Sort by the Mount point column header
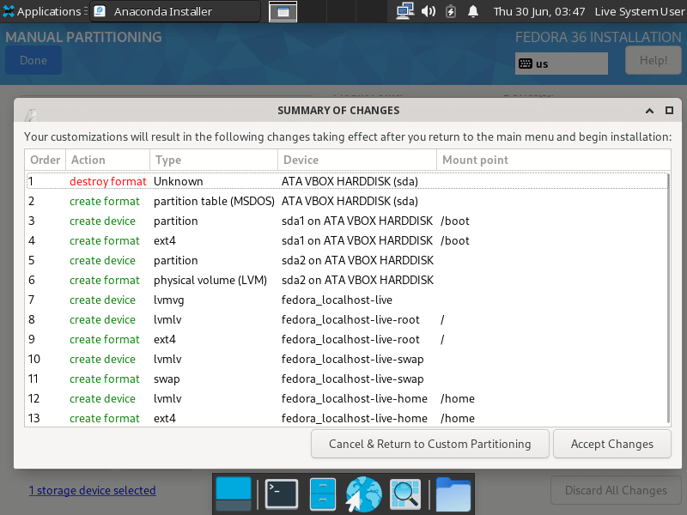The width and height of the screenshot is (687, 515). pos(553,160)
